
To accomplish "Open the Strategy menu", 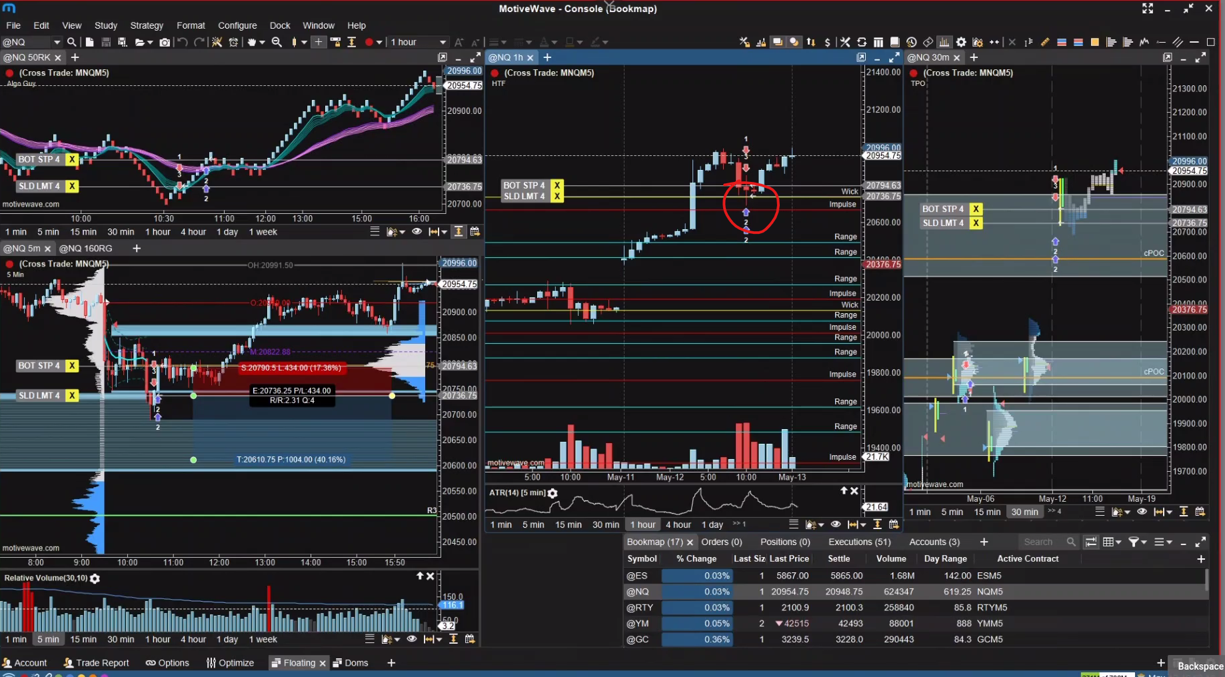I will (147, 25).
